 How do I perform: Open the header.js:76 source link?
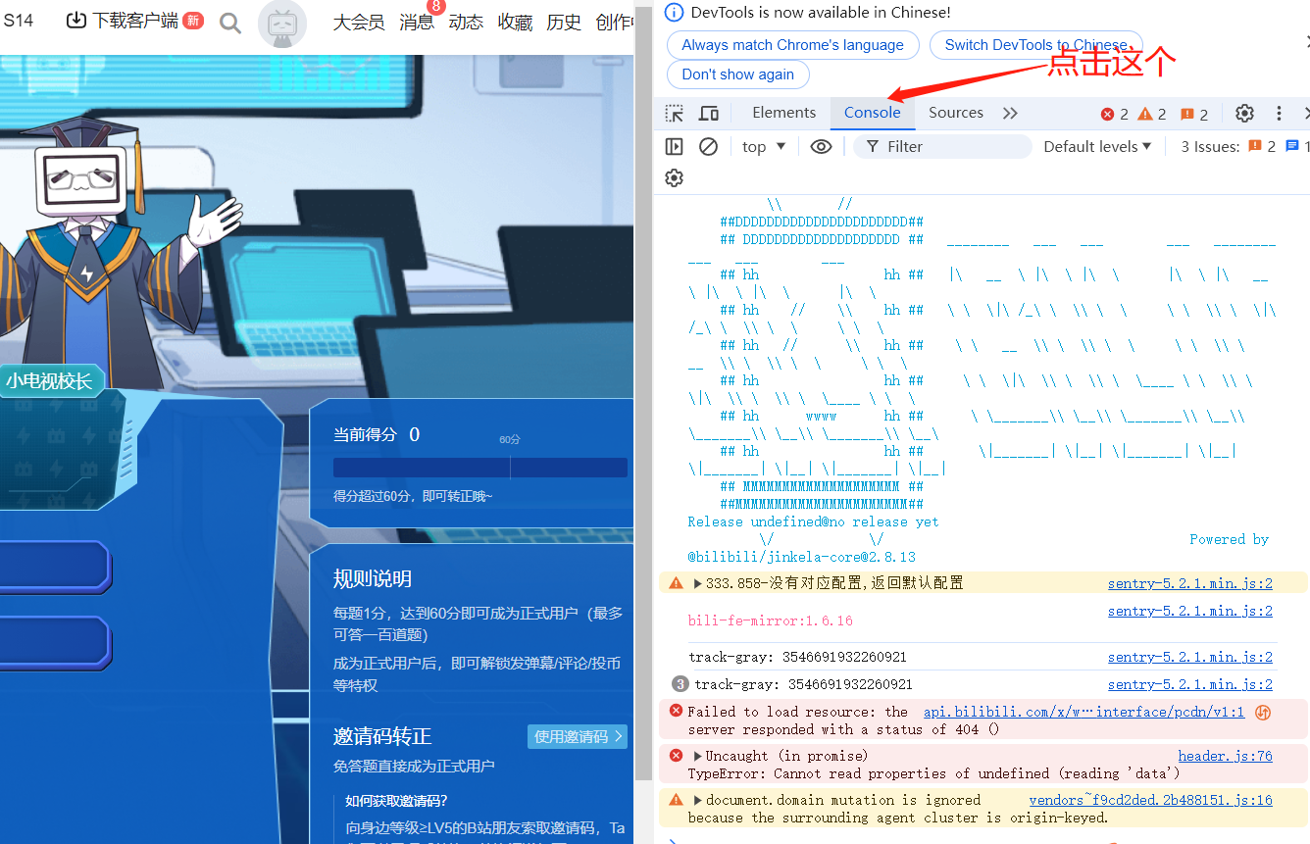[1225, 756]
